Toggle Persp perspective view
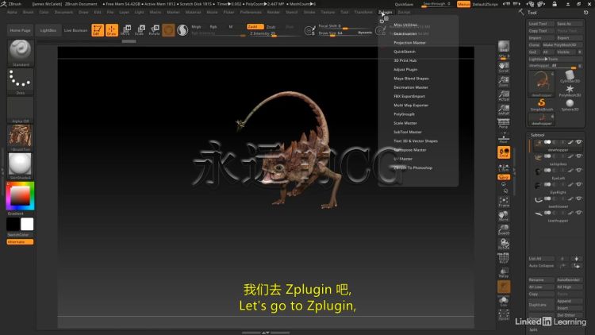Viewport: 595px width, 335px height. [x=504, y=123]
